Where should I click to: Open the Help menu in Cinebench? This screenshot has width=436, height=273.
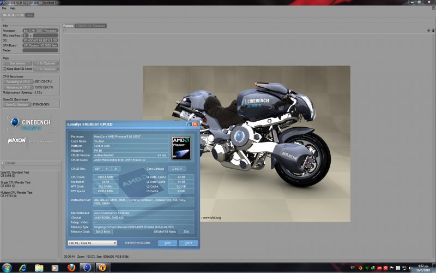[13, 8]
